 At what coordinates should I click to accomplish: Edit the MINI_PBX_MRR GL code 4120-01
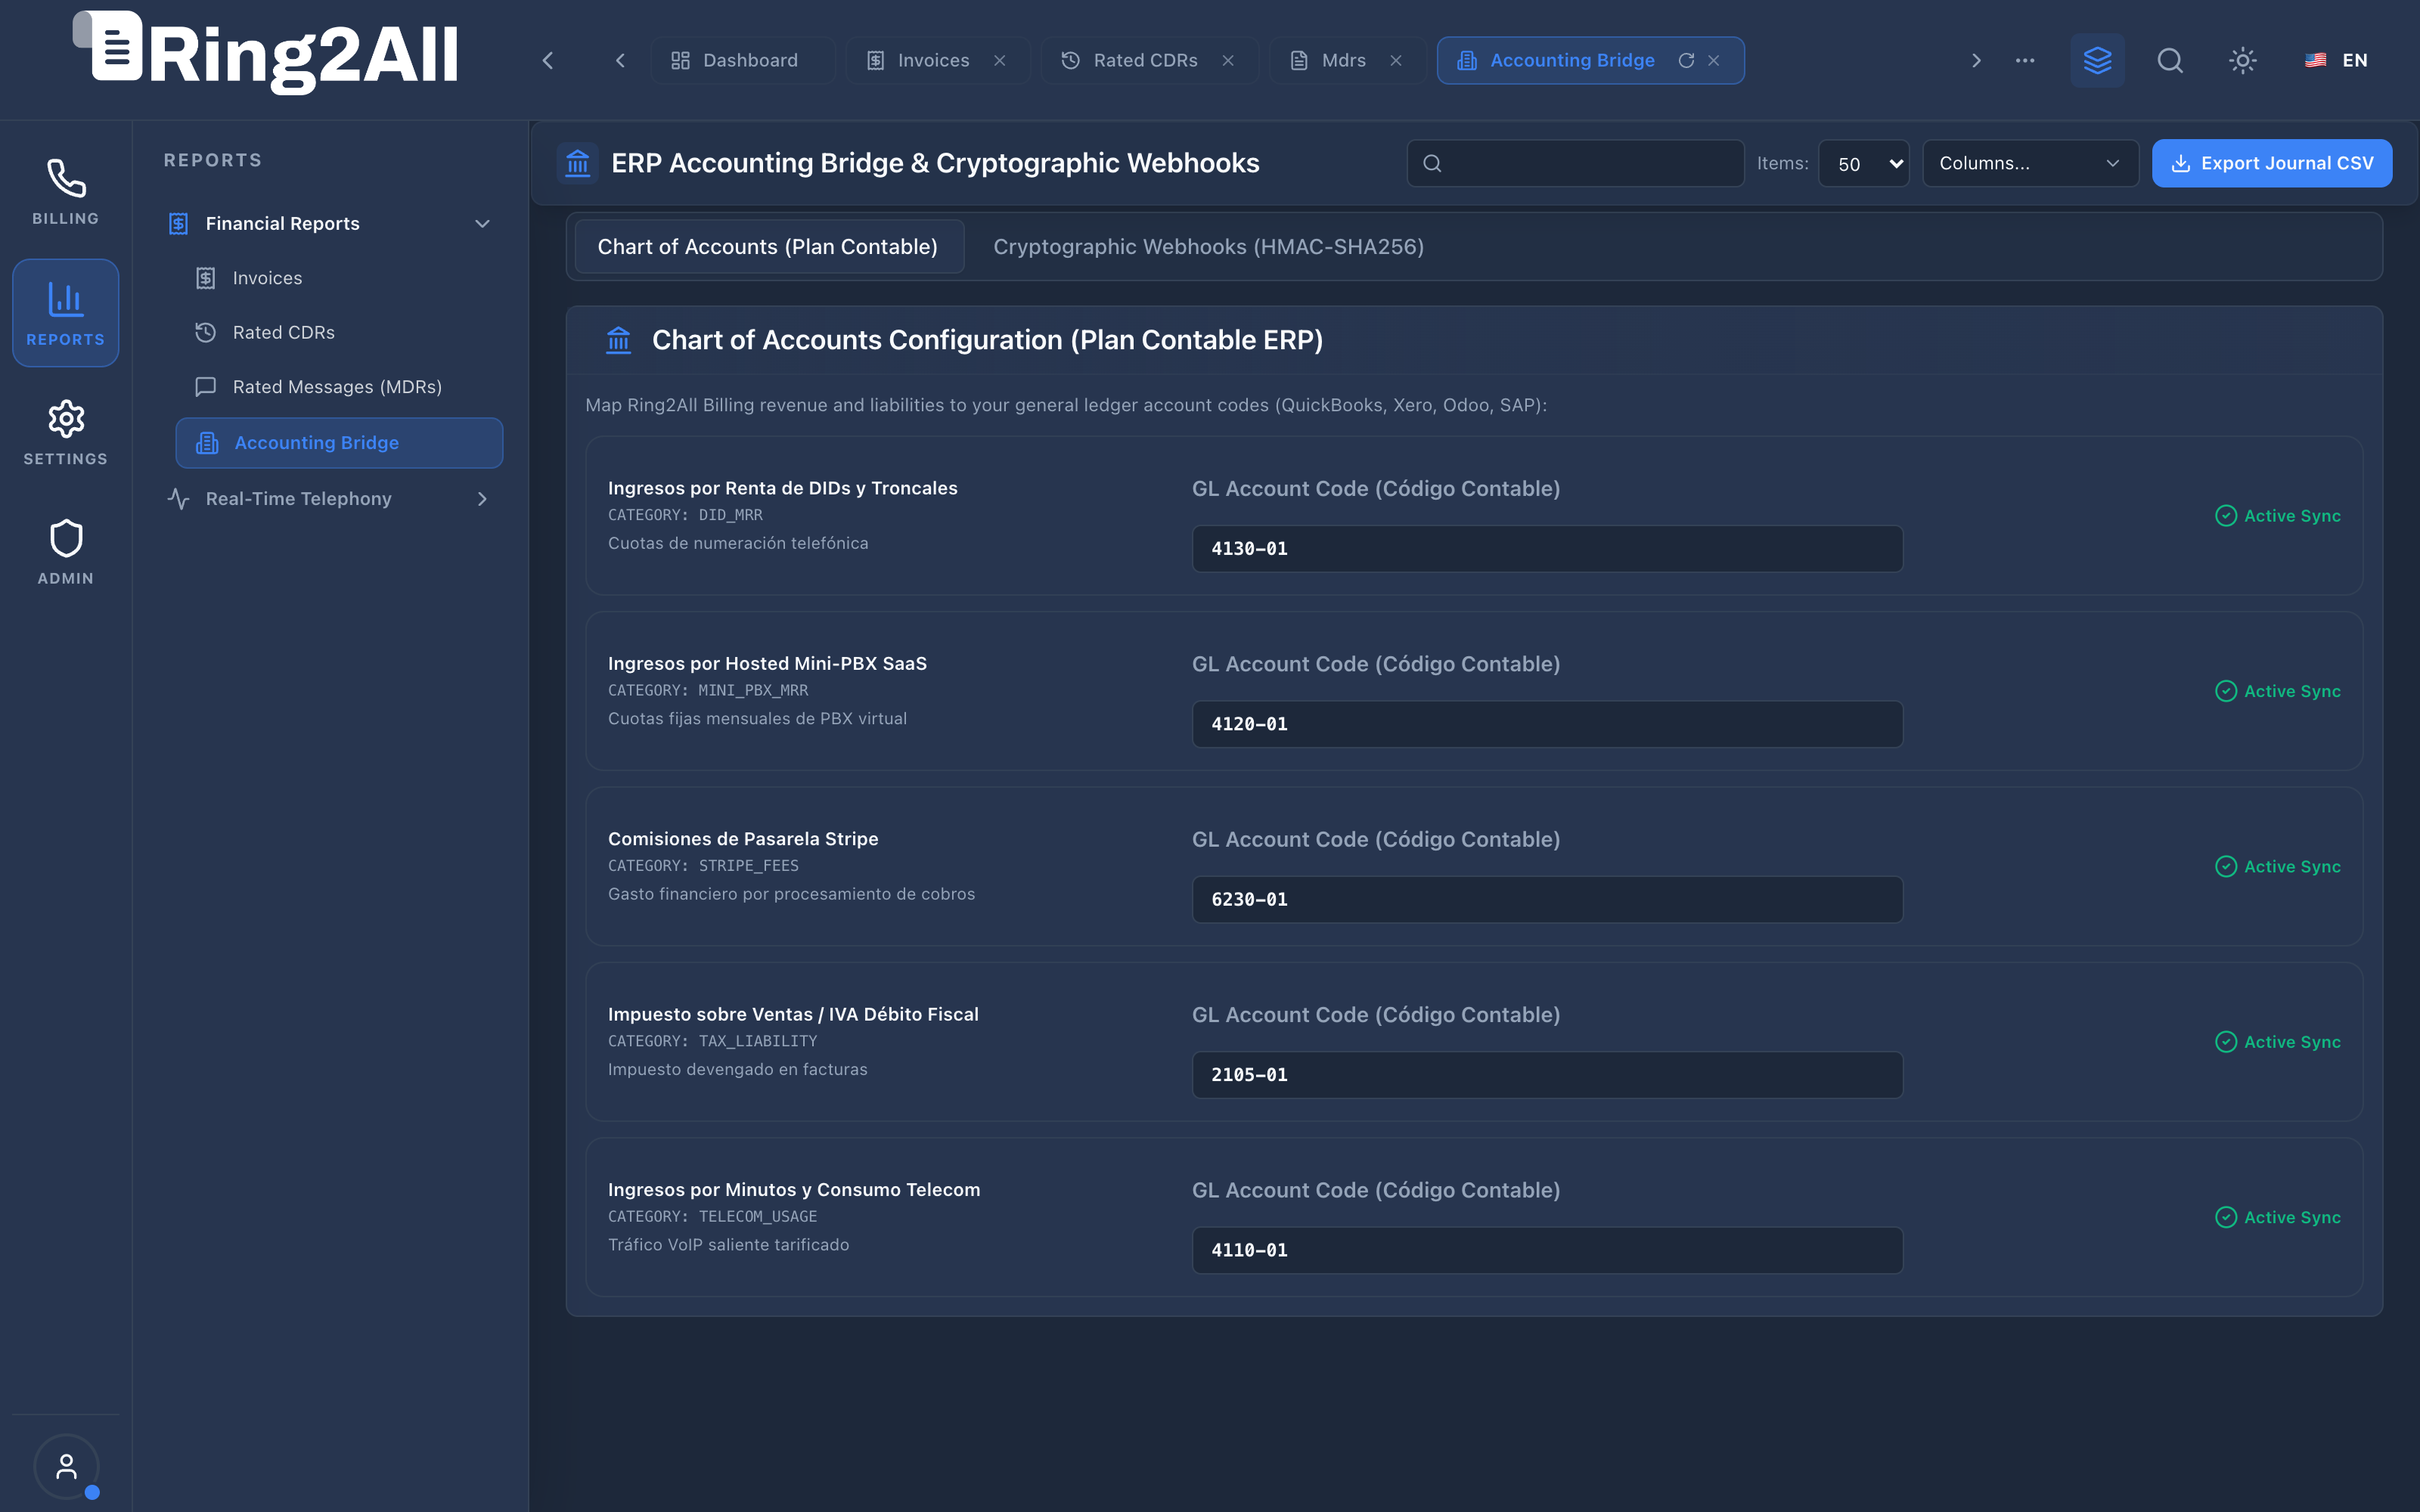[x=1547, y=724]
